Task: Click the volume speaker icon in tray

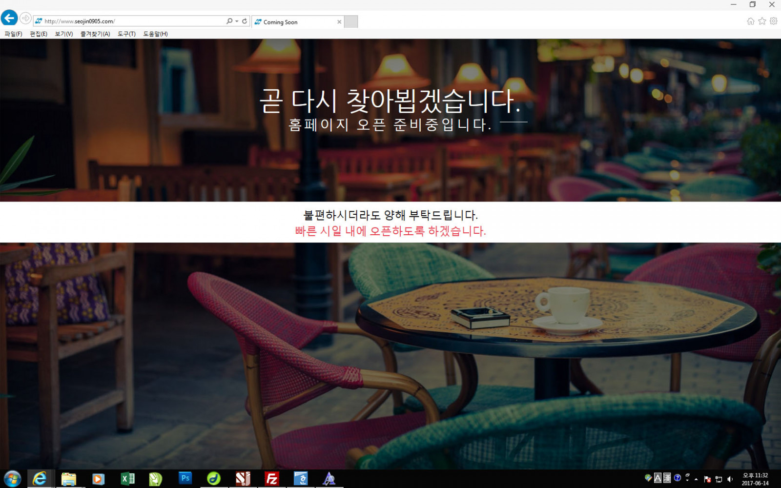Action: pyautogui.click(x=730, y=479)
